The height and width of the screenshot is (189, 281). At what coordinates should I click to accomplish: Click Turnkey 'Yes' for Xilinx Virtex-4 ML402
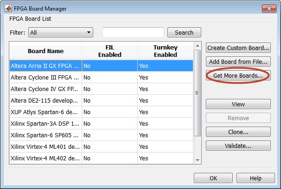pos(166,159)
